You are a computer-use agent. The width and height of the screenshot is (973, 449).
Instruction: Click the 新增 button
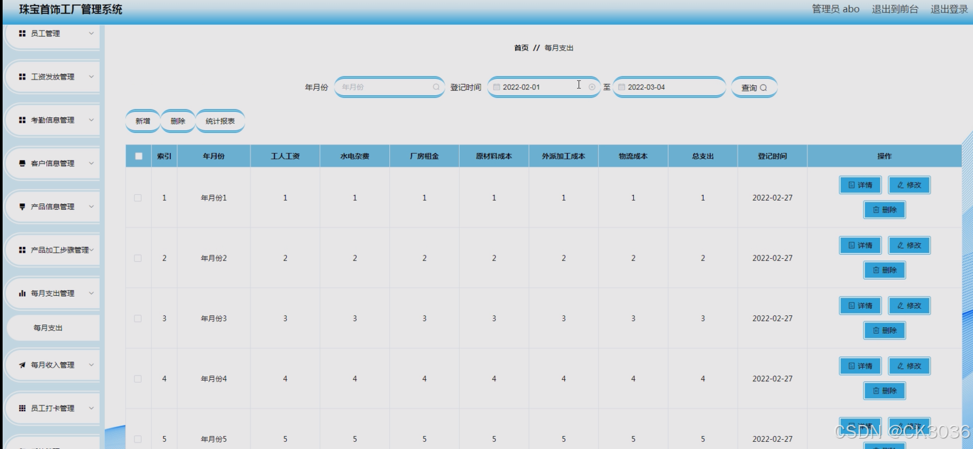pyautogui.click(x=143, y=121)
